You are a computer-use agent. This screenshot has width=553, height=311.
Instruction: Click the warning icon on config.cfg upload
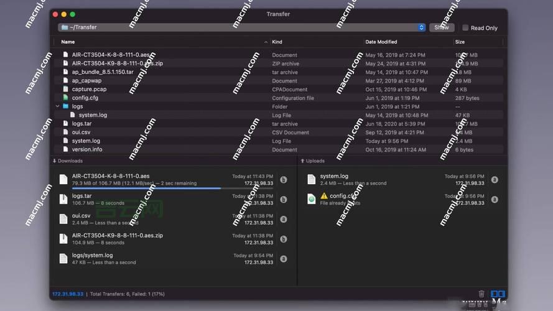tap(323, 196)
